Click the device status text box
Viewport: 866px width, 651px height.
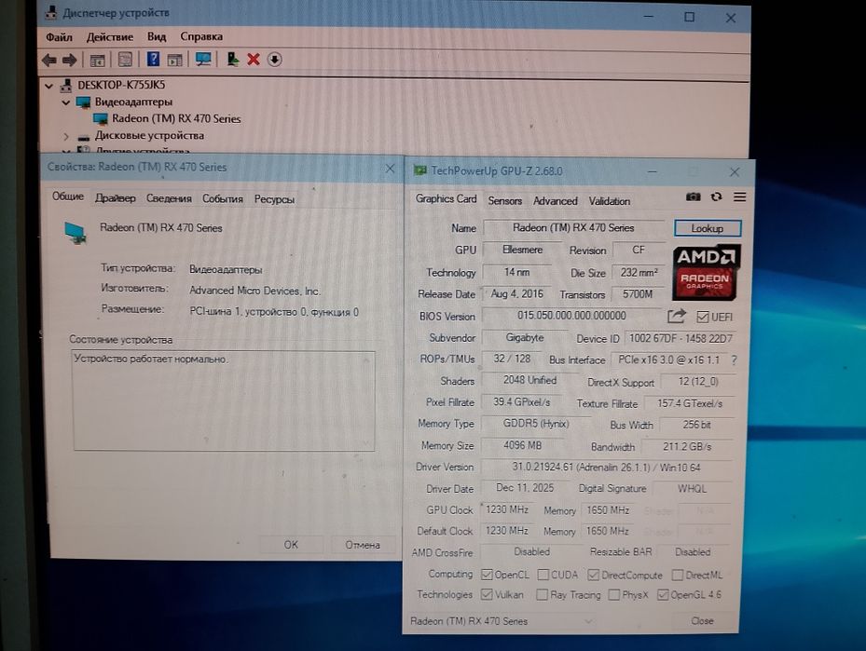coord(225,401)
